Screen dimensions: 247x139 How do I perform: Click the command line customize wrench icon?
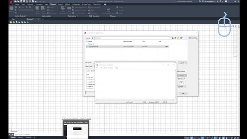pos(12,135)
